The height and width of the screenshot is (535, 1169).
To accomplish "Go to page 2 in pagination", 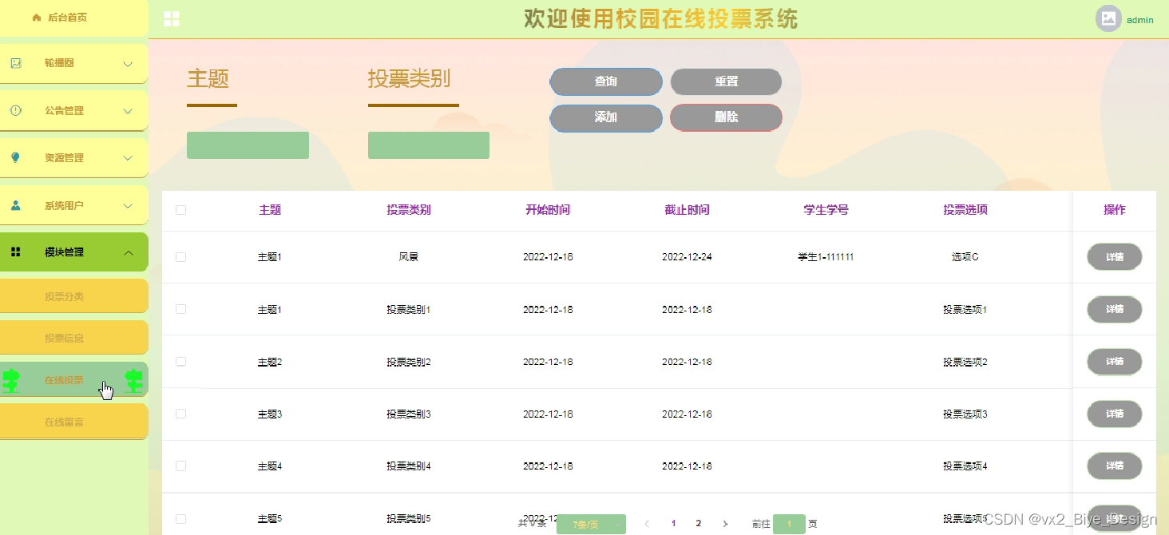I will [699, 524].
